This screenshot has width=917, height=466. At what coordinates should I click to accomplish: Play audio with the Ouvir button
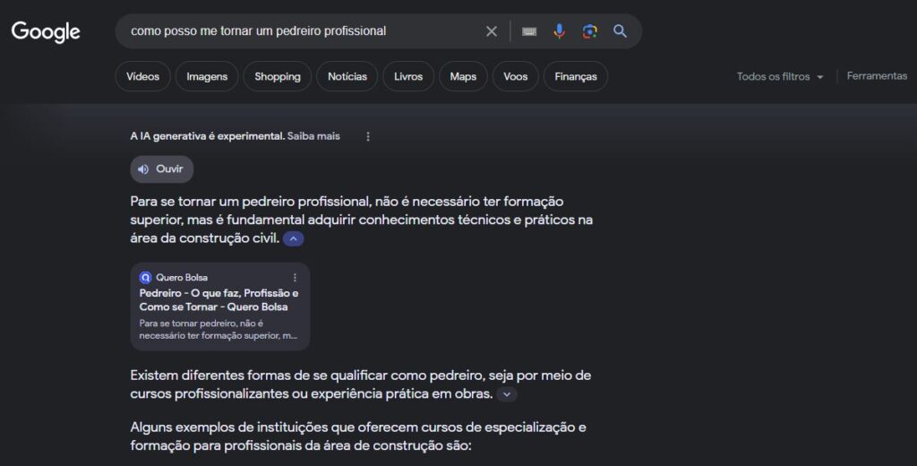(x=161, y=169)
